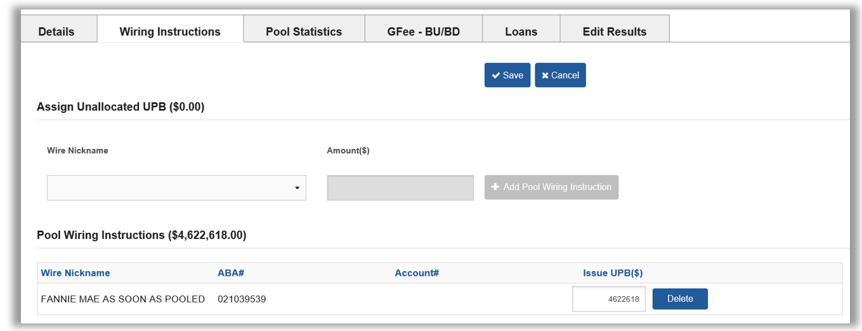The image size is (862, 331).
Task: Go to the Loans tab
Action: pos(521,31)
